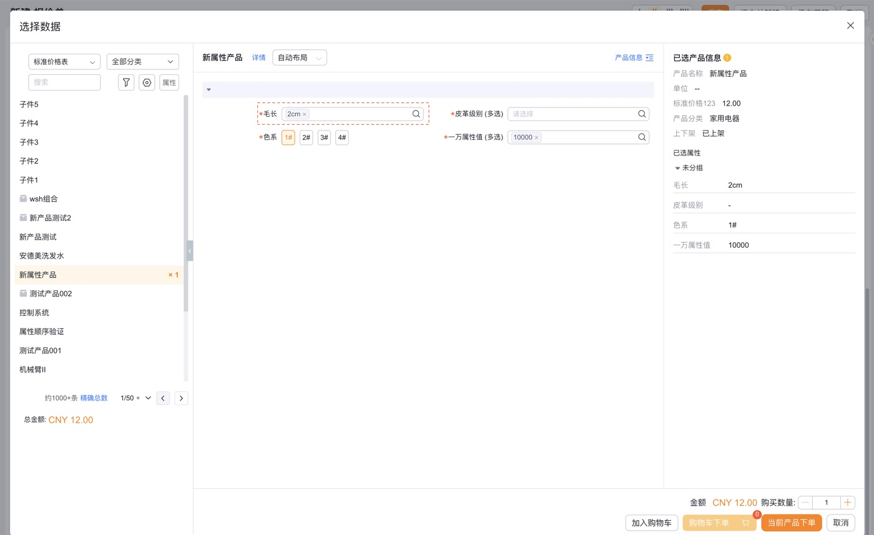
Task: Remove the 10000 tag
Action: 536,138
